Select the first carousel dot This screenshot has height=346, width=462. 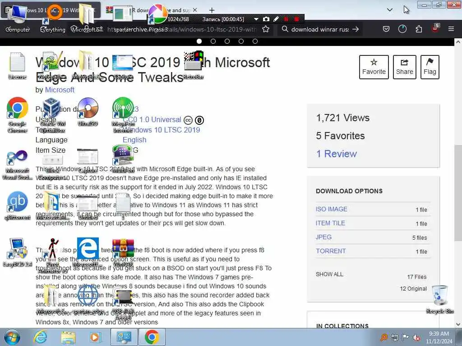(199, 41)
